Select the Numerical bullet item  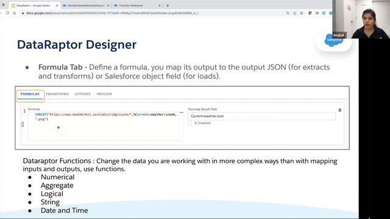[58, 177]
